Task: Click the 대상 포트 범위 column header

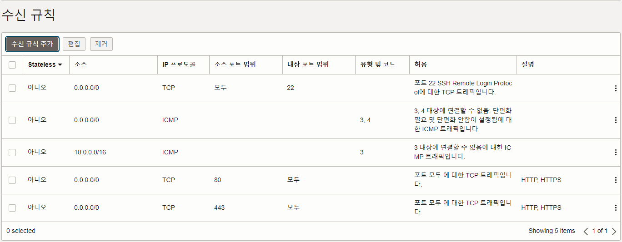Action: coord(308,65)
